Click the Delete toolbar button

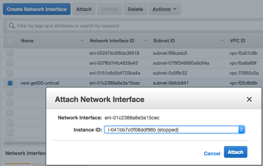pos(135,9)
